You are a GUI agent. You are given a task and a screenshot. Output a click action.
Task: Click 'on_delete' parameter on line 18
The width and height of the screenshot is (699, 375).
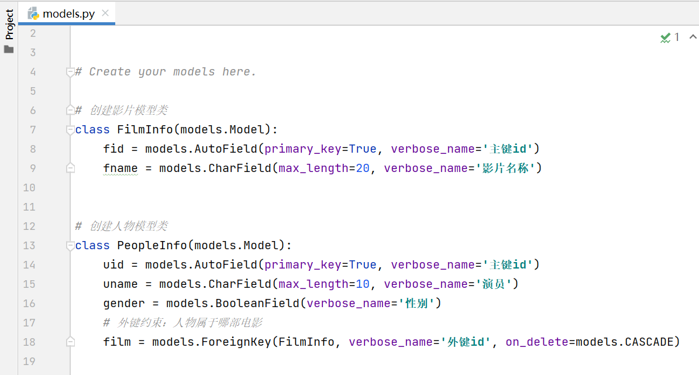(x=537, y=342)
